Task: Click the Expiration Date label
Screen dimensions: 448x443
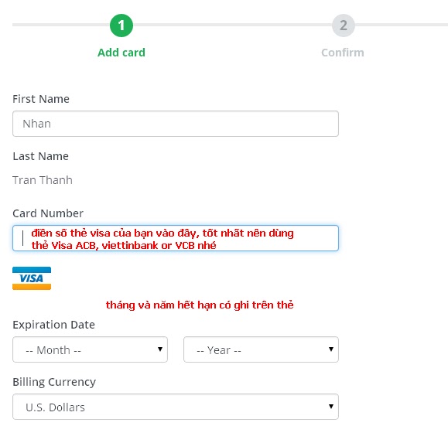Action: 53,325
